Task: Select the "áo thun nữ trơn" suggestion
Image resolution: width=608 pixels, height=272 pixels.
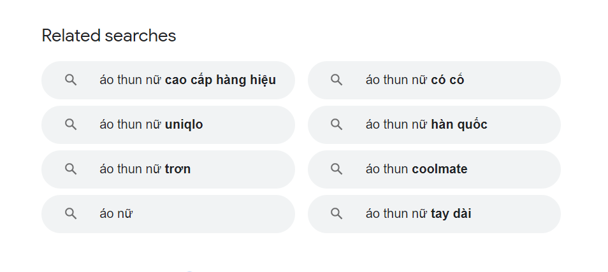Action: (x=145, y=169)
